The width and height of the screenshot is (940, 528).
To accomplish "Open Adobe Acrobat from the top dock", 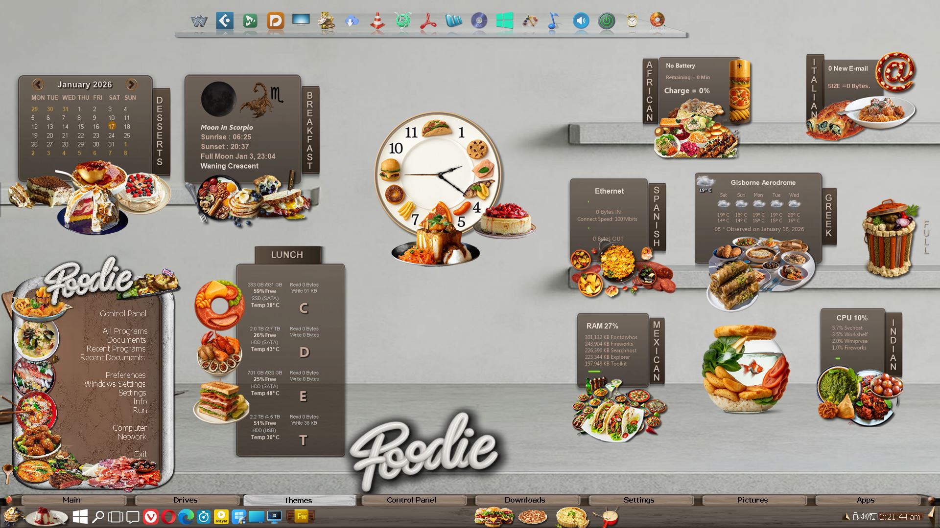I will click(x=428, y=21).
